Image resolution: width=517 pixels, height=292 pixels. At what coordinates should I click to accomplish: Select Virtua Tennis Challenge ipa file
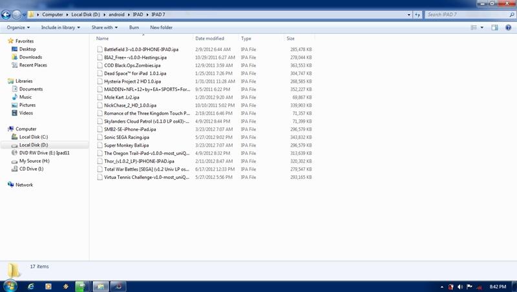(147, 177)
